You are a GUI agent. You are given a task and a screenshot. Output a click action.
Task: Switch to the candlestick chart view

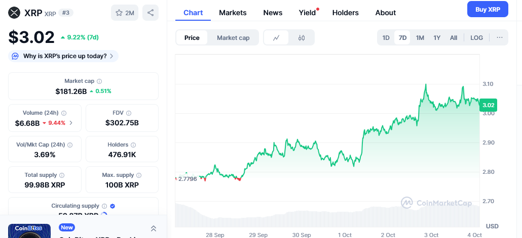click(x=302, y=37)
